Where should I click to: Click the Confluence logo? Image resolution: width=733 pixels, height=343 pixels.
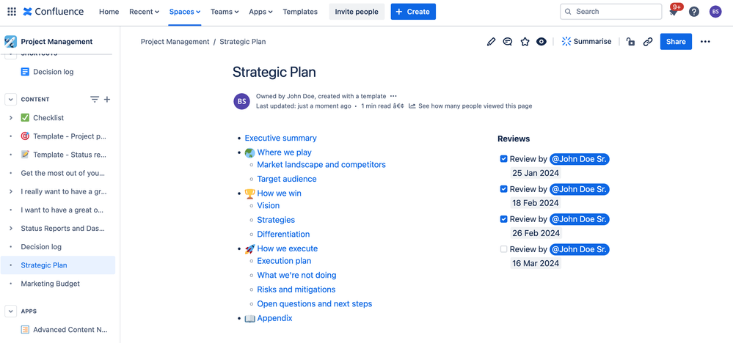click(x=54, y=12)
